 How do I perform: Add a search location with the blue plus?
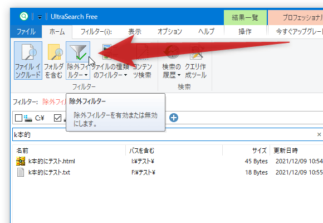click(x=174, y=118)
